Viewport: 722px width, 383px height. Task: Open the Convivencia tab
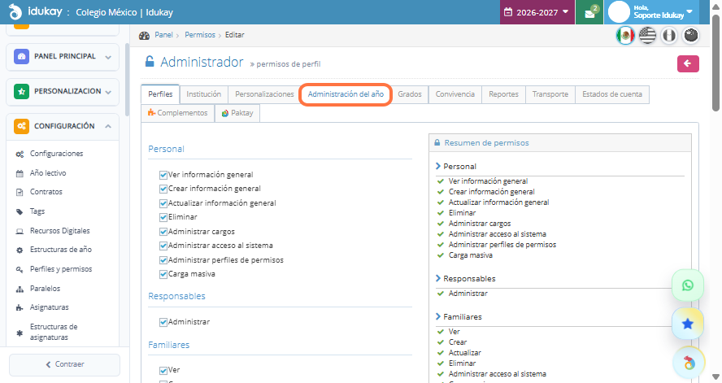click(x=455, y=94)
